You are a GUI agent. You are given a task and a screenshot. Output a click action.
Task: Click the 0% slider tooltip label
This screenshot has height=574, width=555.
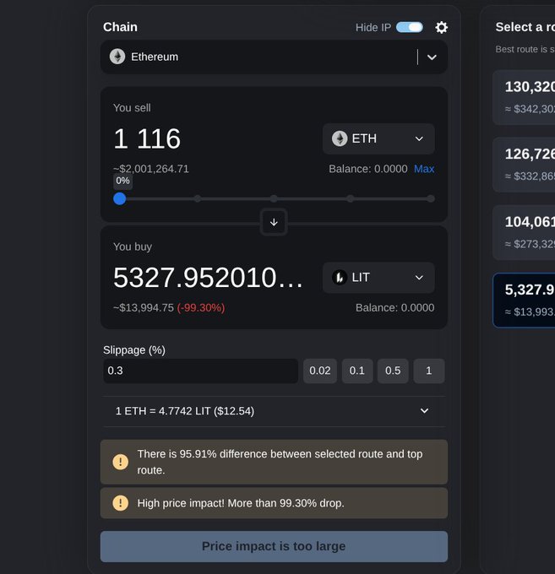(122, 181)
